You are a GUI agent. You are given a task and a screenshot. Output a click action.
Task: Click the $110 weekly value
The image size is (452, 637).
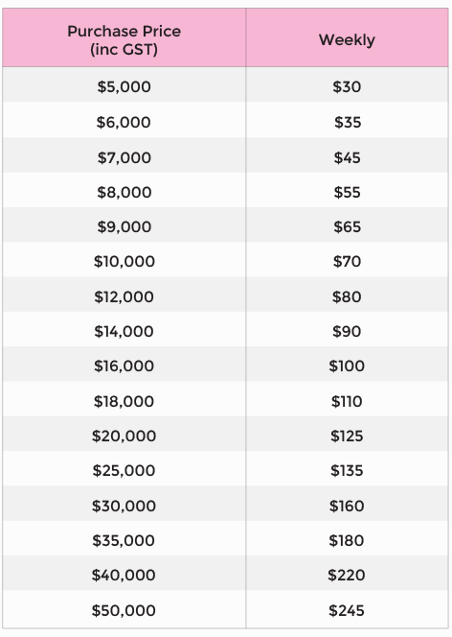pyautogui.click(x=347, y=401)
